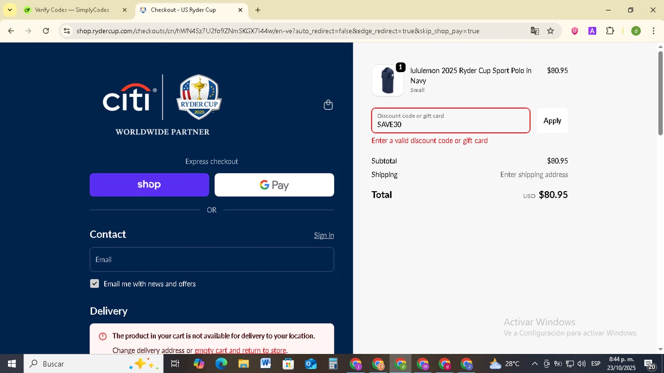
Task: Show hidden system tray icons
Action: point(535,364)
